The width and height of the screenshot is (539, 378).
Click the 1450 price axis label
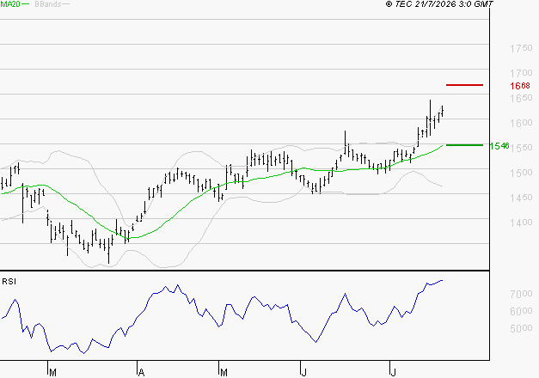[521, 198]
